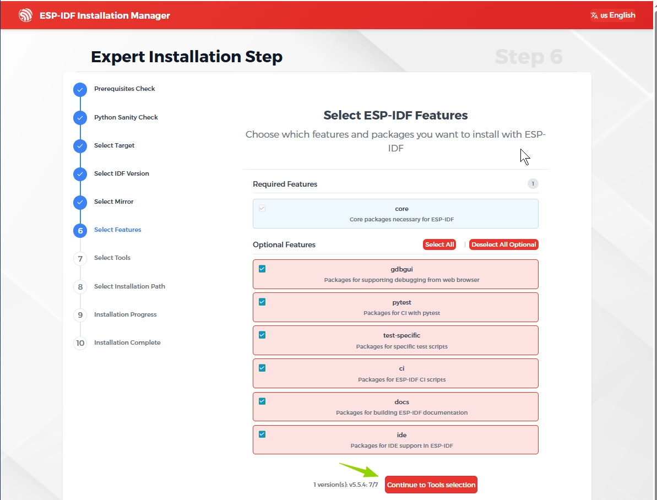Viewport: 657px width, 500px height.
Task: Uncheck the pytest feature checkbox
Action: (262, 302)
